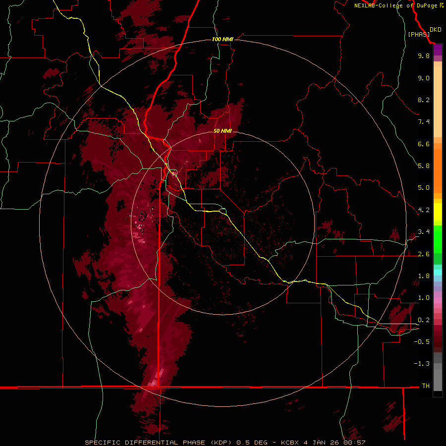Click the 7.4 value on the scale
Viewport: 446px width, 446px height.
[x=424, y=122]
